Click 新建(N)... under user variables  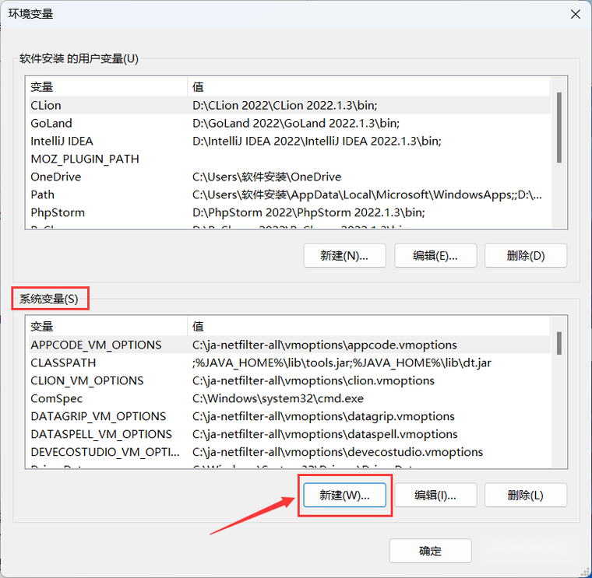click(x=344, y=256)
